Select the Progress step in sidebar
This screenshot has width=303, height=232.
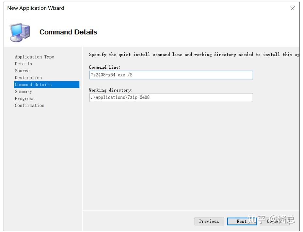click(24, 99)
